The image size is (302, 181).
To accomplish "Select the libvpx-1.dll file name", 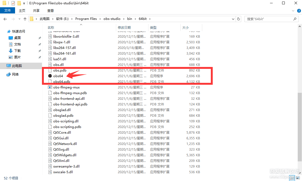I will click(x=62, y=42).
